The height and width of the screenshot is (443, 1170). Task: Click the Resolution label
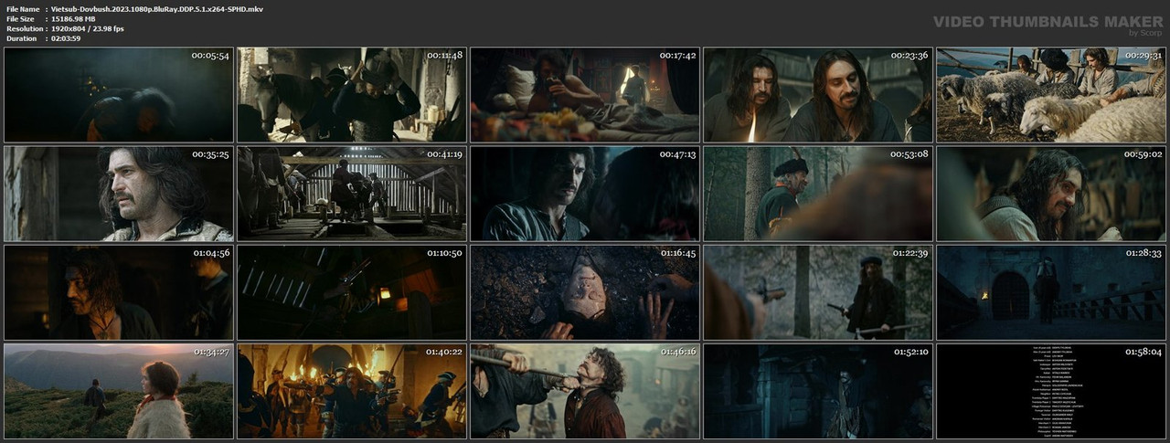point(23,28)
